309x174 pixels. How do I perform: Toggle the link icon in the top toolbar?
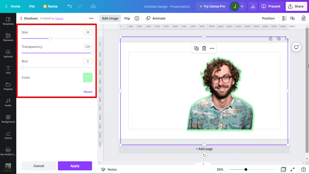coord(292,18)
